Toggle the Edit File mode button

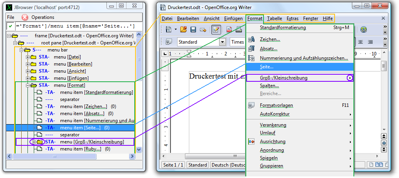(216, 29)
